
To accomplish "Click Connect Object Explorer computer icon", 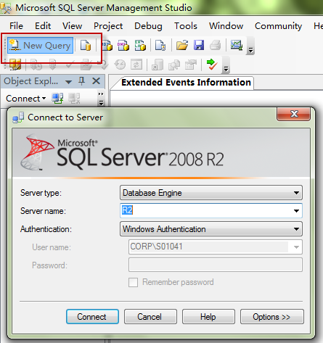I will (57, 99).
